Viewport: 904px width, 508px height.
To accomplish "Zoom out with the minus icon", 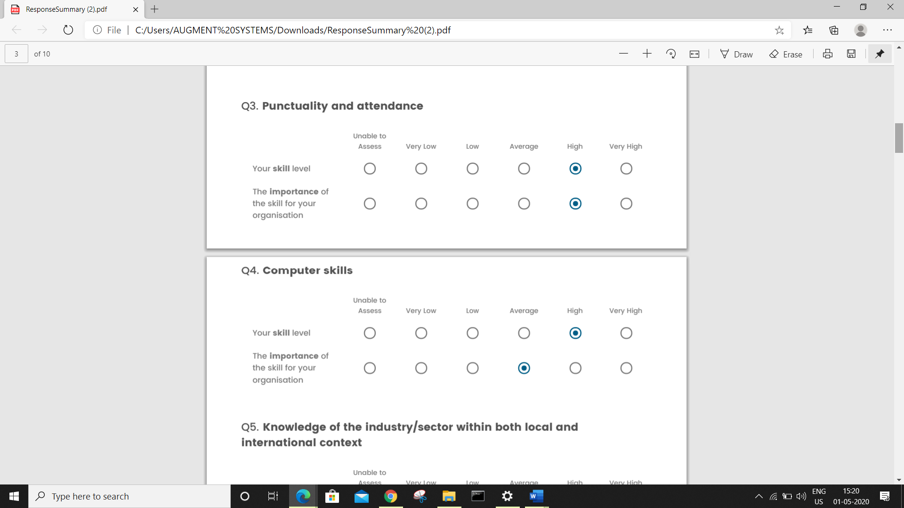I will click(x=623, y=54).
